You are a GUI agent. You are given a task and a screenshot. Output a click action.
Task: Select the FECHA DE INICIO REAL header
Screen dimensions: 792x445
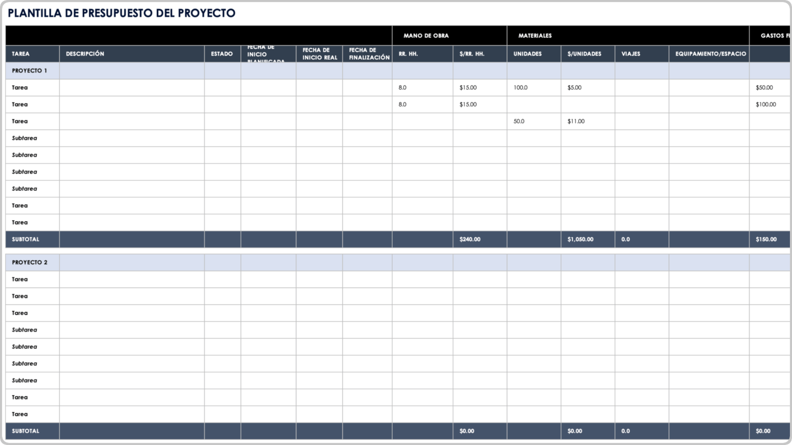pyautogui.click(x=319, y=54)
